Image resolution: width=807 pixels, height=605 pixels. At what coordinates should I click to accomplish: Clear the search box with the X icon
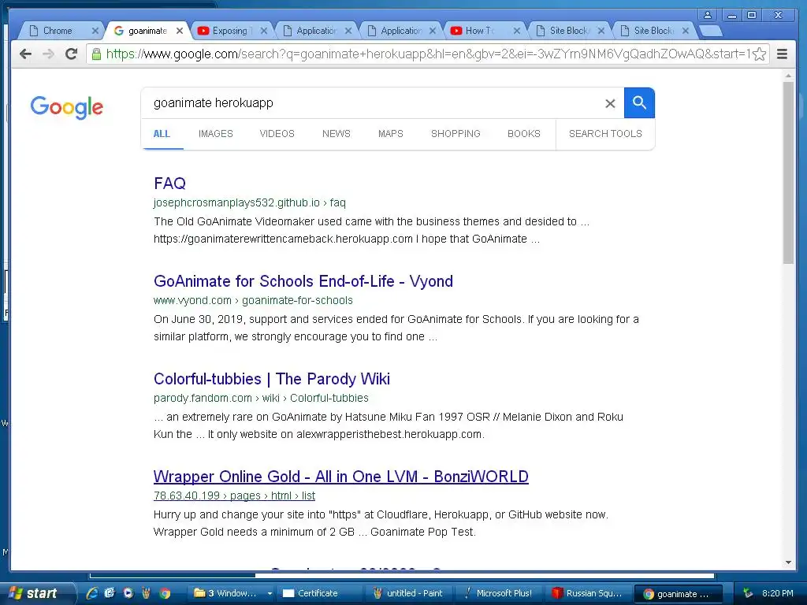point(610,103)
